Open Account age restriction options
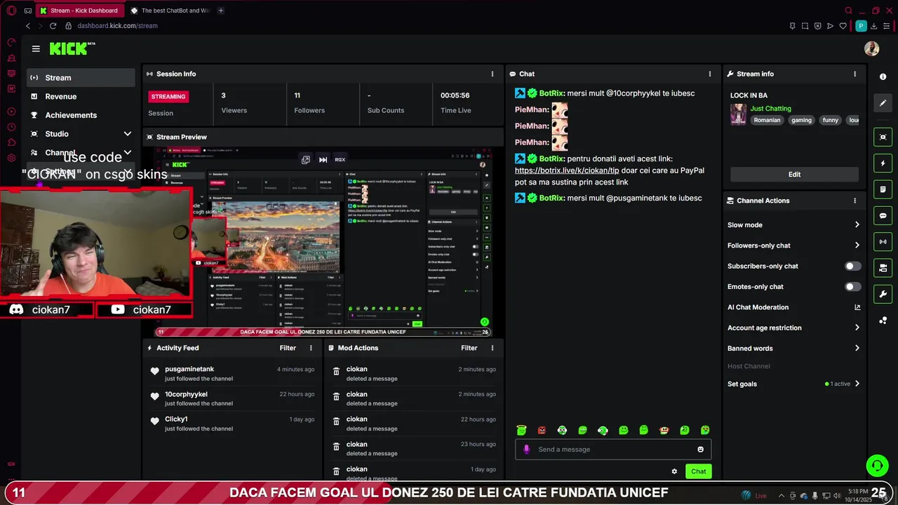Viewport: 898px width, 505px height. pos(857,328)
